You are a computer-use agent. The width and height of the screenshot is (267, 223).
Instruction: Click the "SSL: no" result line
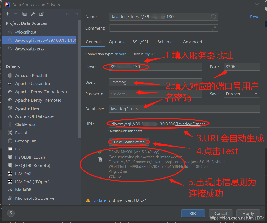115,176
